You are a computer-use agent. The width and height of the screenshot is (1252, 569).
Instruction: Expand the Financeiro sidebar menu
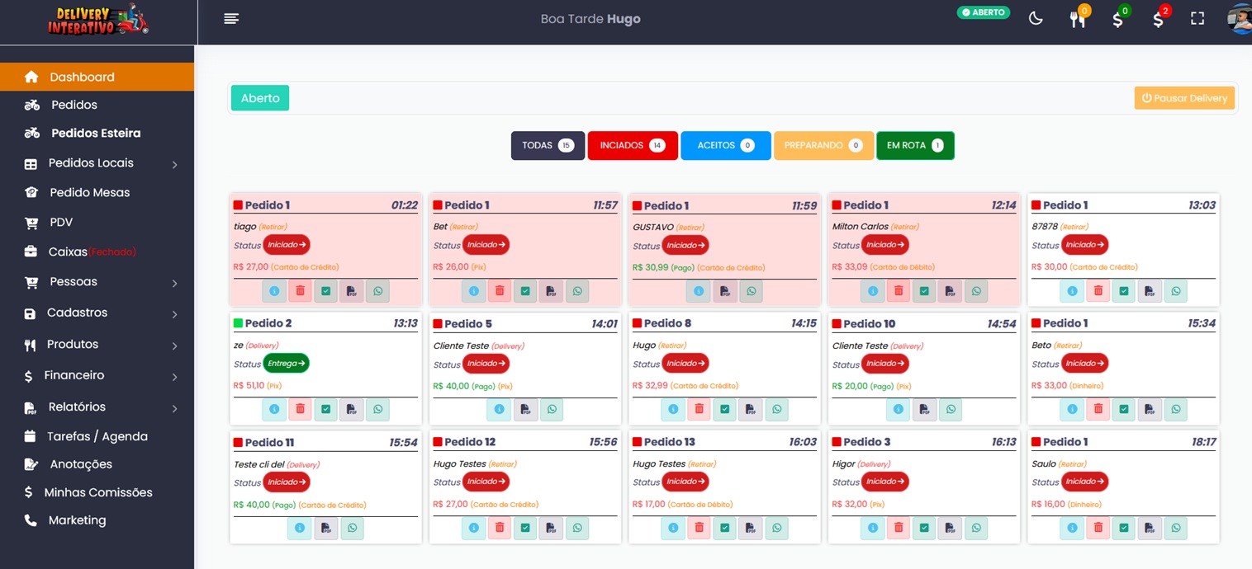[101, 375]
